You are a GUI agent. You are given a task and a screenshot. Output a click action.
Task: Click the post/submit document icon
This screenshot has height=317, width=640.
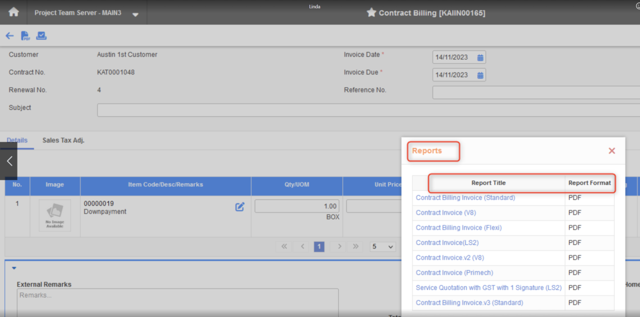pos(41,36)
